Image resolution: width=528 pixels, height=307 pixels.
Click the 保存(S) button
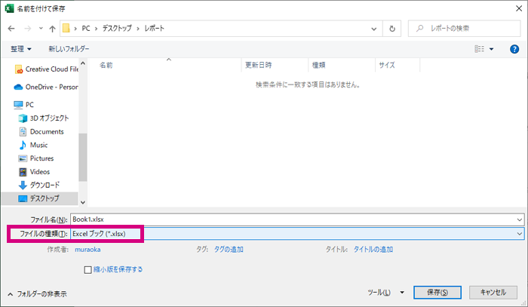coord(437,293)
